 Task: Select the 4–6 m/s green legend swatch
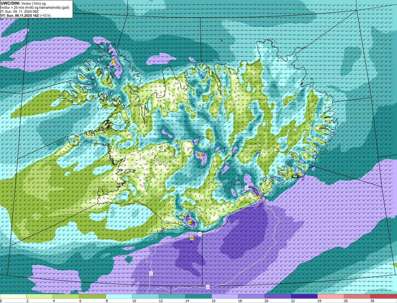66,296
